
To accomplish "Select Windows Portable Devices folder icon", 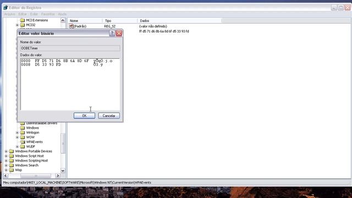I will point(12,151).
